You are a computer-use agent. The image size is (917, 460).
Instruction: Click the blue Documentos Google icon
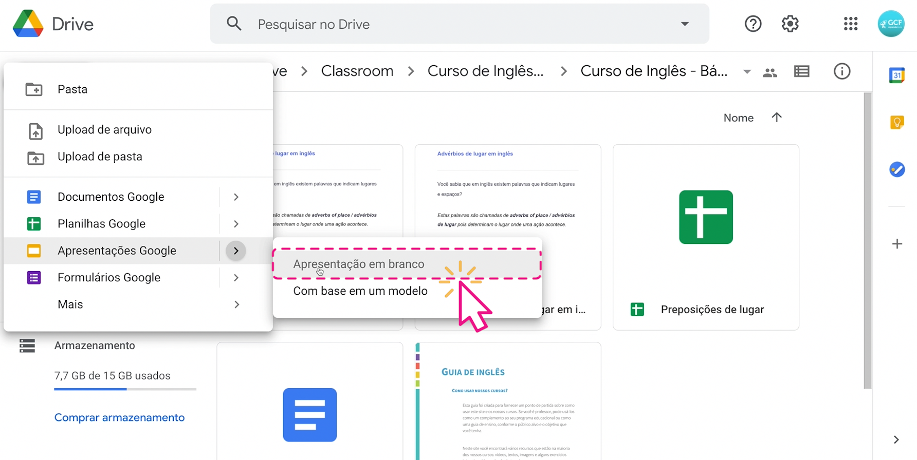pyautogui.click(x=34, y=197)
